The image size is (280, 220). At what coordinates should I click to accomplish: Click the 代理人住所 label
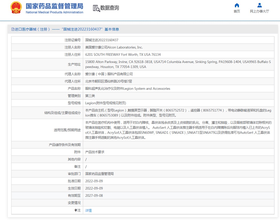72,81
